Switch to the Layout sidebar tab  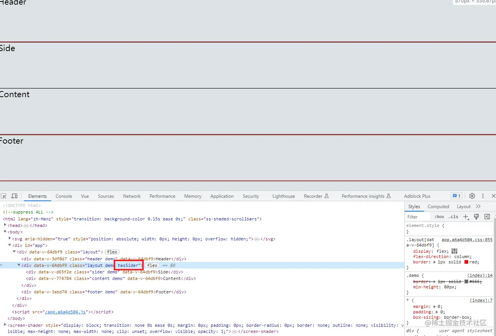coord(464,206)
